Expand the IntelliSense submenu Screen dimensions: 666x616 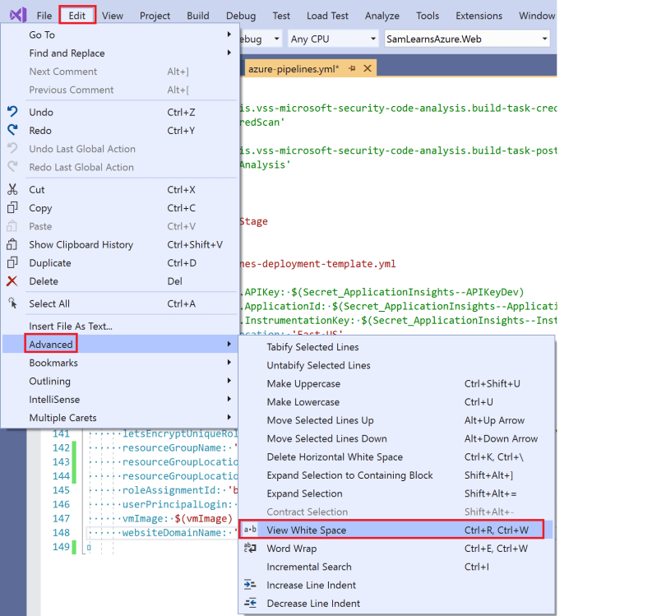[120, 399]
